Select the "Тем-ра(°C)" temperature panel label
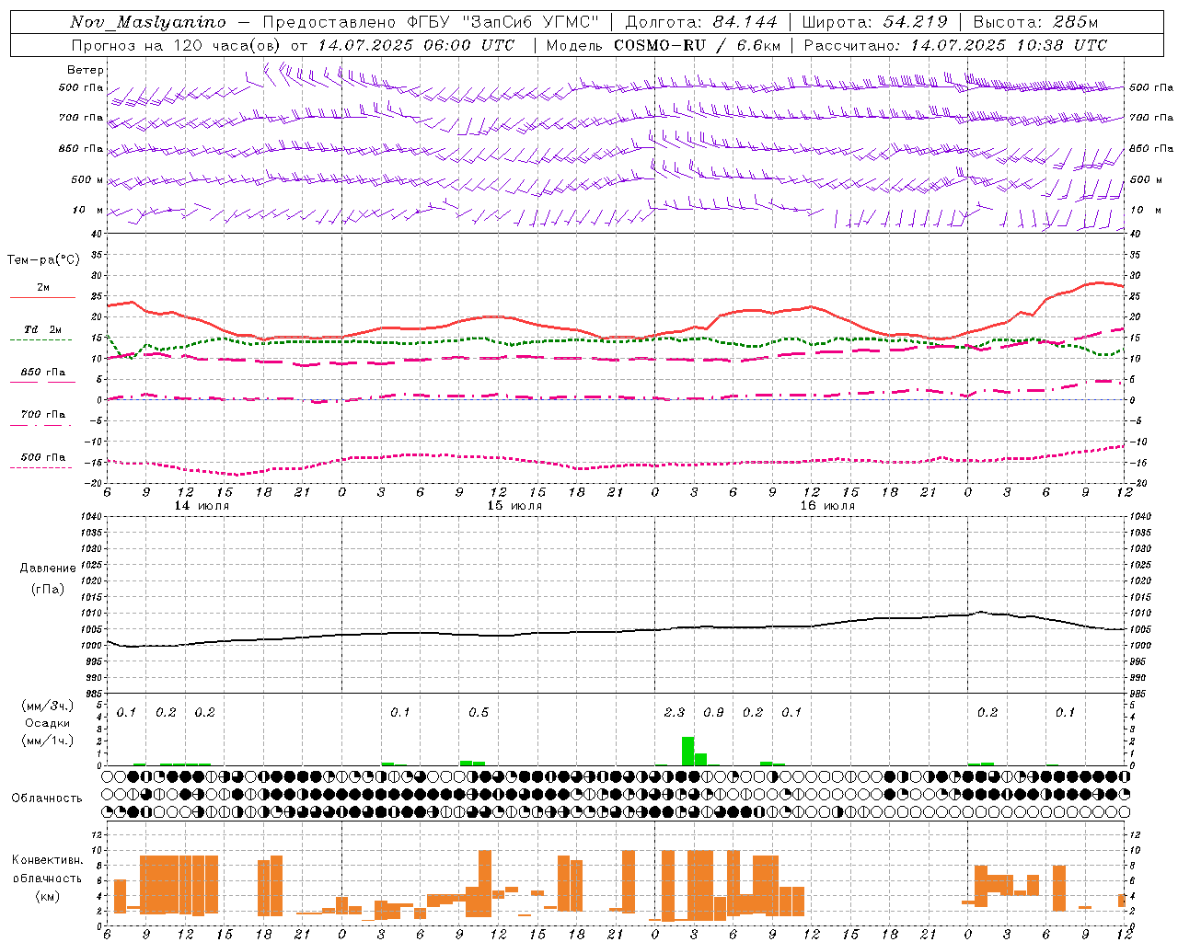The width and height of the screenshot is (1178, 942). coord(43,260)
